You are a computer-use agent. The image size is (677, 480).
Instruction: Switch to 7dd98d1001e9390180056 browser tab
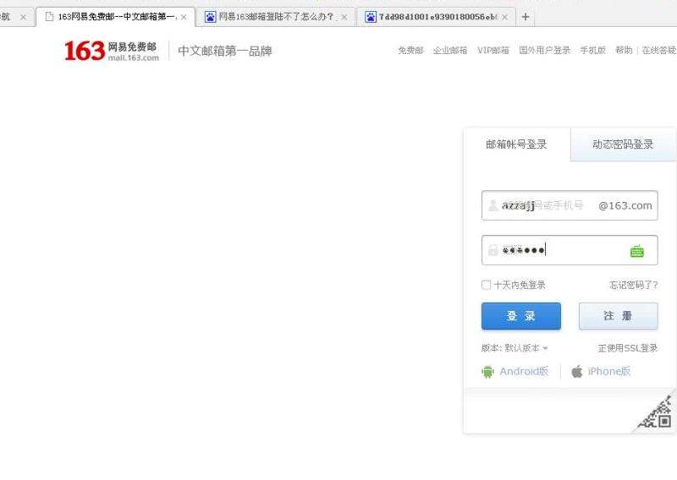click(x=436, y=17)
